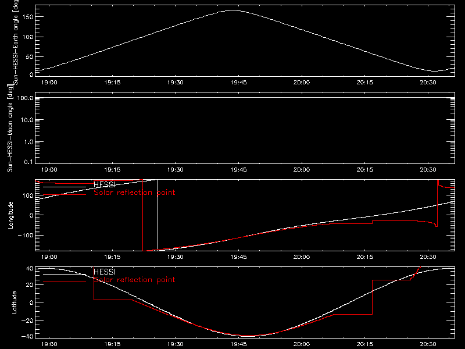Click the '-100' tick on Longitude axis

tap(26, 235)
